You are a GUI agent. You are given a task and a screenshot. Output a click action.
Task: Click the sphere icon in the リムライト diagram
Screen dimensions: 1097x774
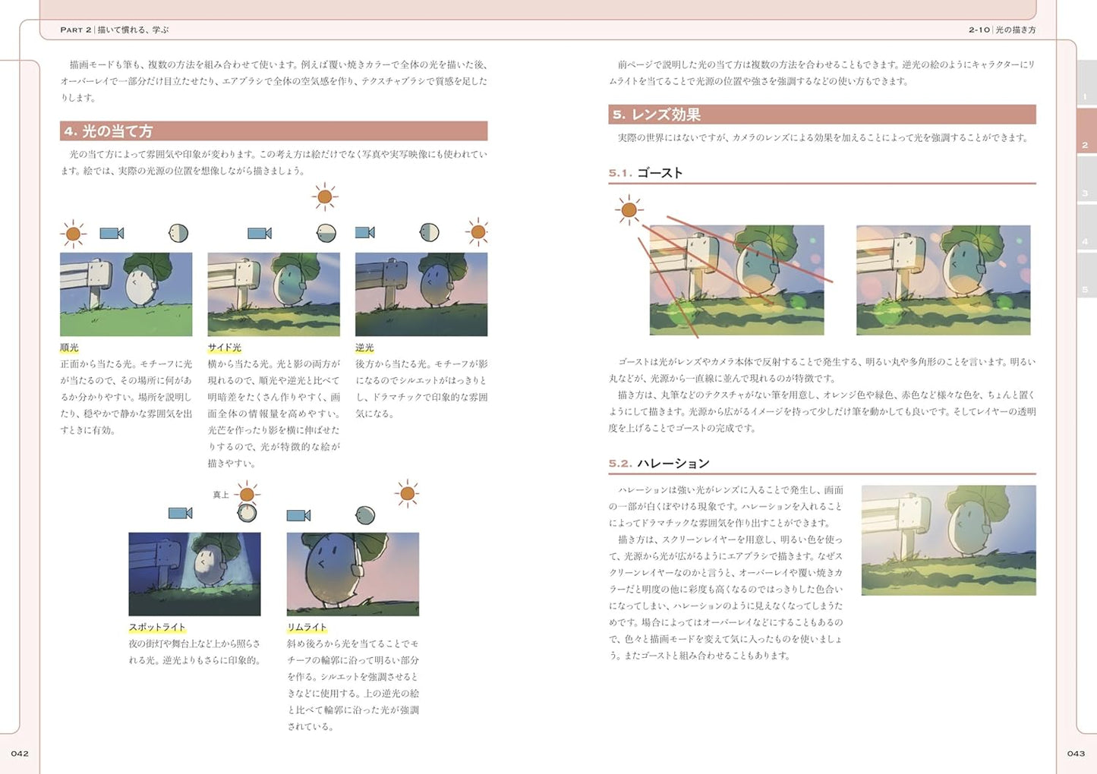point(365,516)
